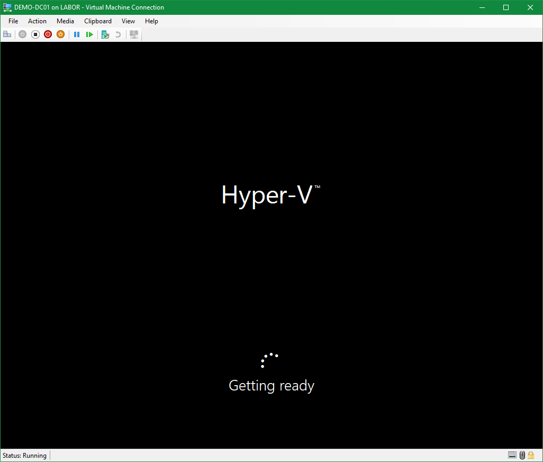
Task: Click the orange Save state icon
Action: (x=61, y=34)
